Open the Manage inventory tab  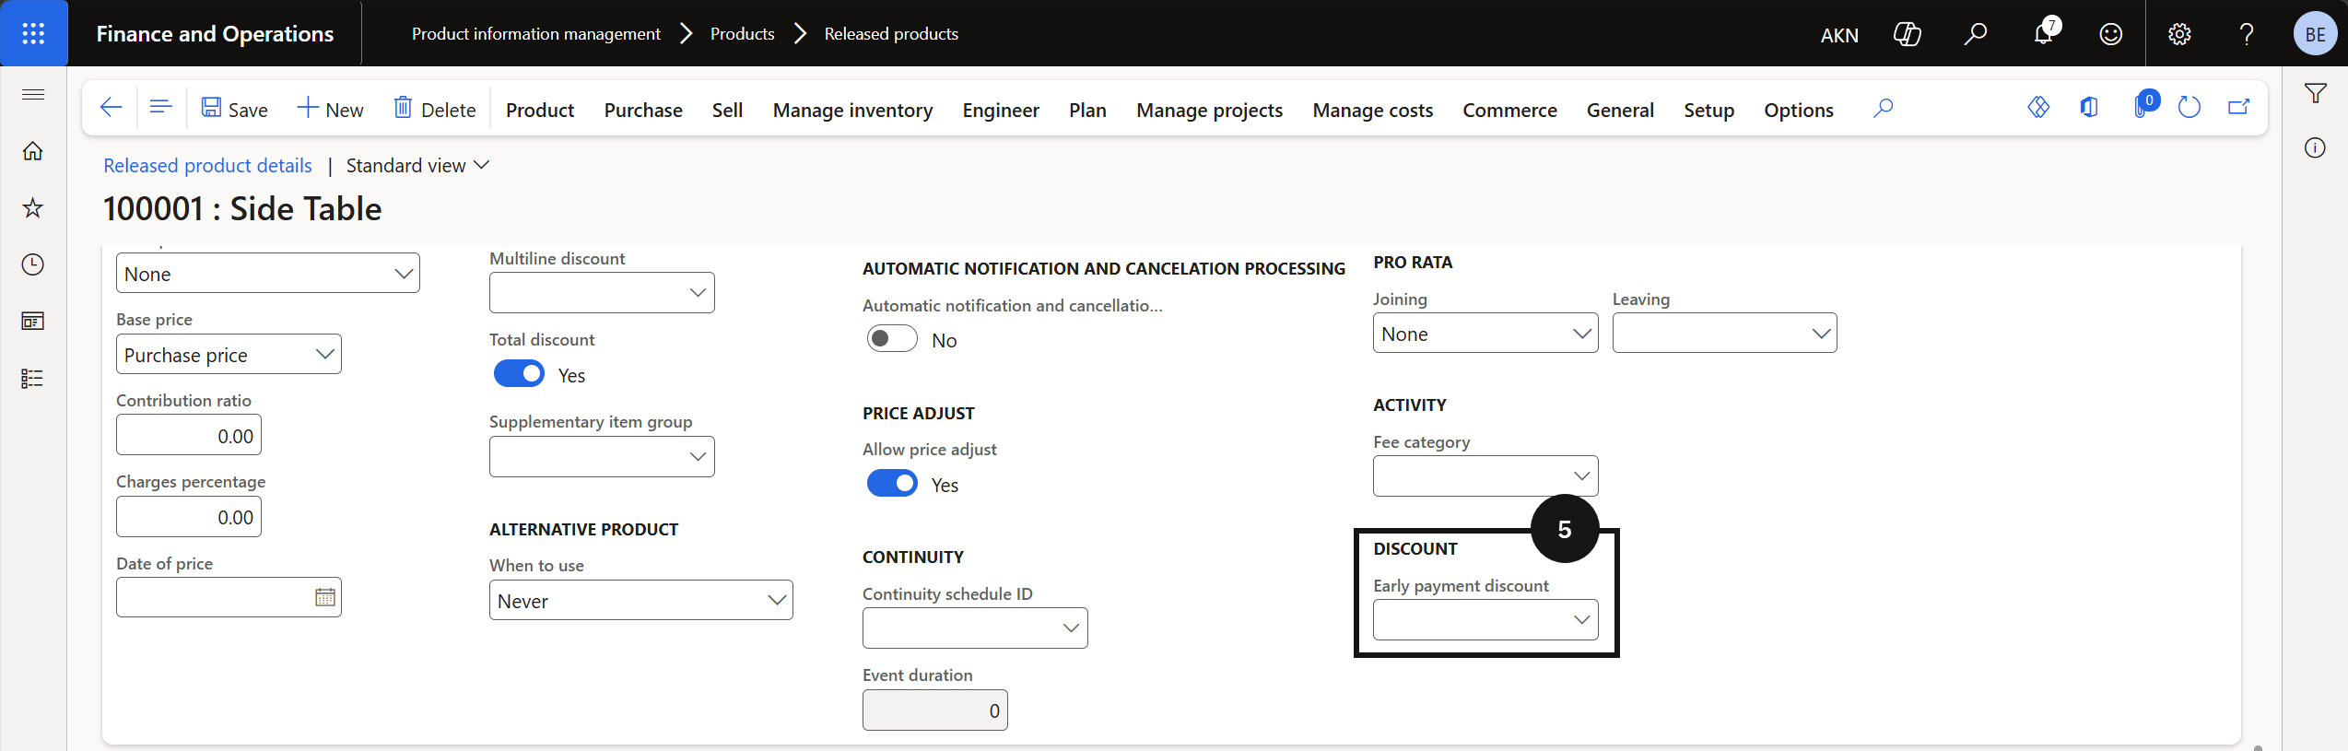point(852,110)
